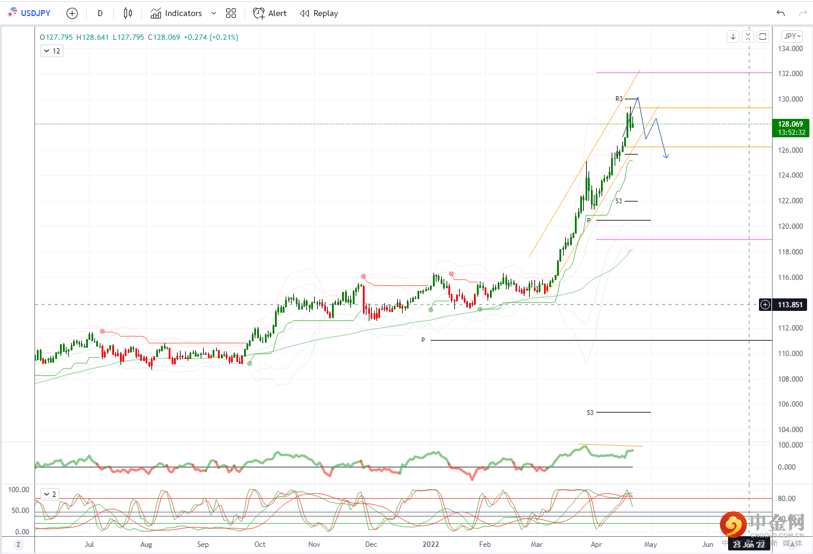Expand the favorite indicators chevron

coord(214,13)
